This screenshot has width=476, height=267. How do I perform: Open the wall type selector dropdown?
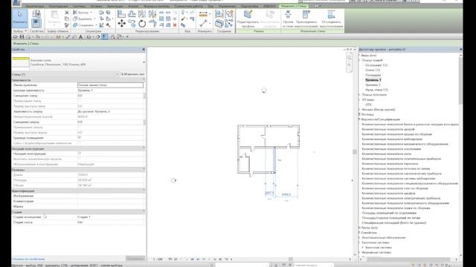click(x=144, y=62)
